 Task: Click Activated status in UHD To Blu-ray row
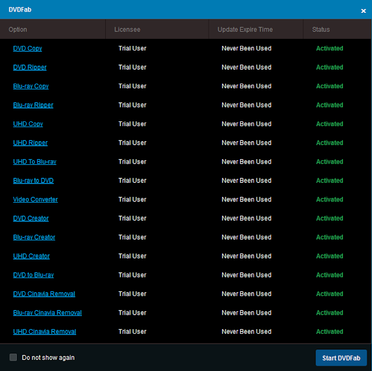click(x=330, y=162)
